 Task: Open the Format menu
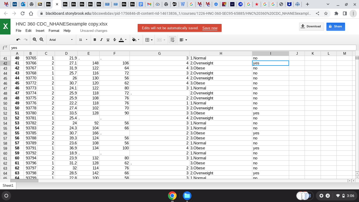(54, 31)
